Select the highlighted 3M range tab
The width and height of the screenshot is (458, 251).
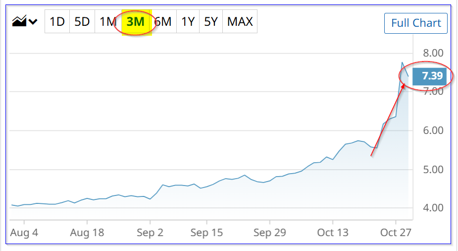pos(135,22)
